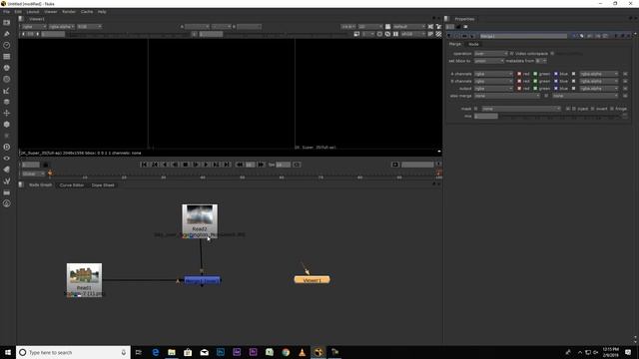
Task: Open the Render menu
Action: coord(69,12)
